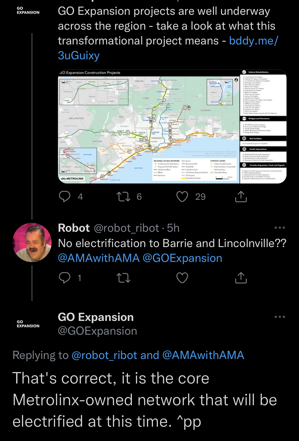Retweet the GO Expansion map tweet
299x441 pixels.
(123, 196)
